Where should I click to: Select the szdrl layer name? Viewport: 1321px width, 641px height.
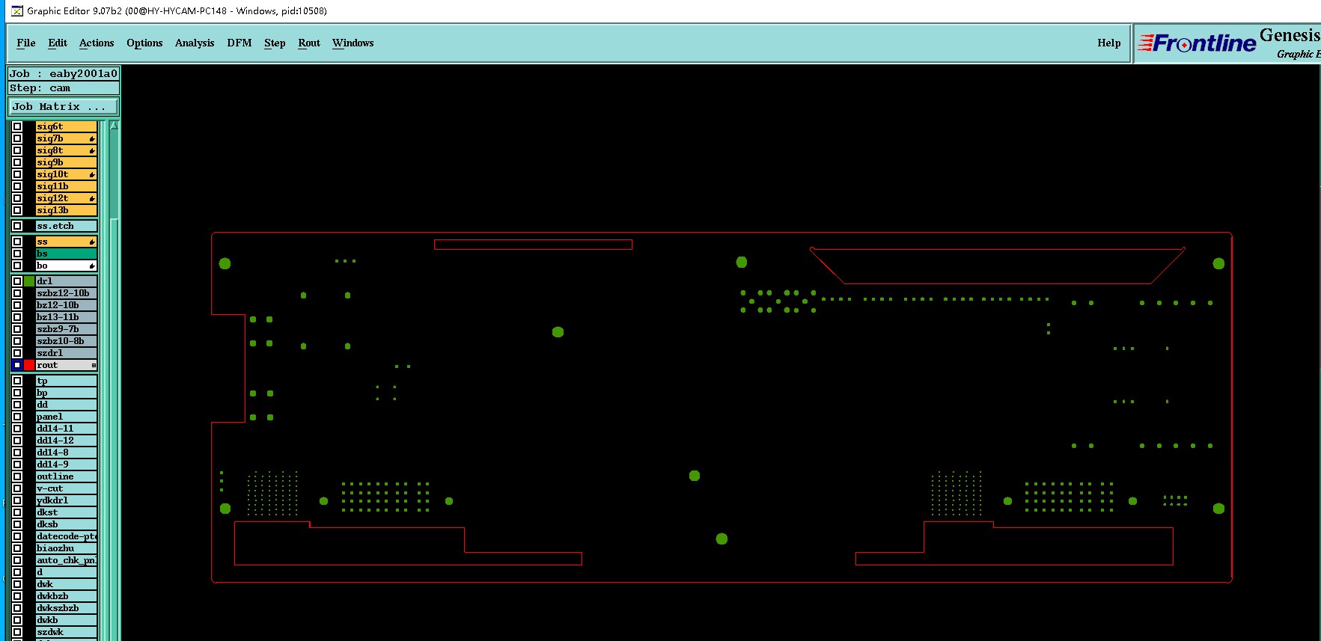67,353
